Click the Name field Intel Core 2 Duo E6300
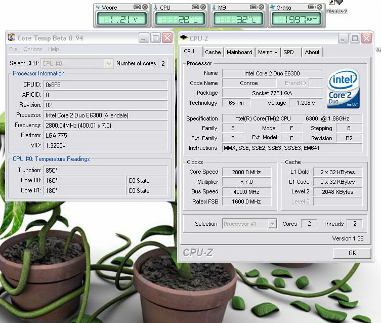The width and height of the screenshot is (381, 323). click(x=272, y=73)
